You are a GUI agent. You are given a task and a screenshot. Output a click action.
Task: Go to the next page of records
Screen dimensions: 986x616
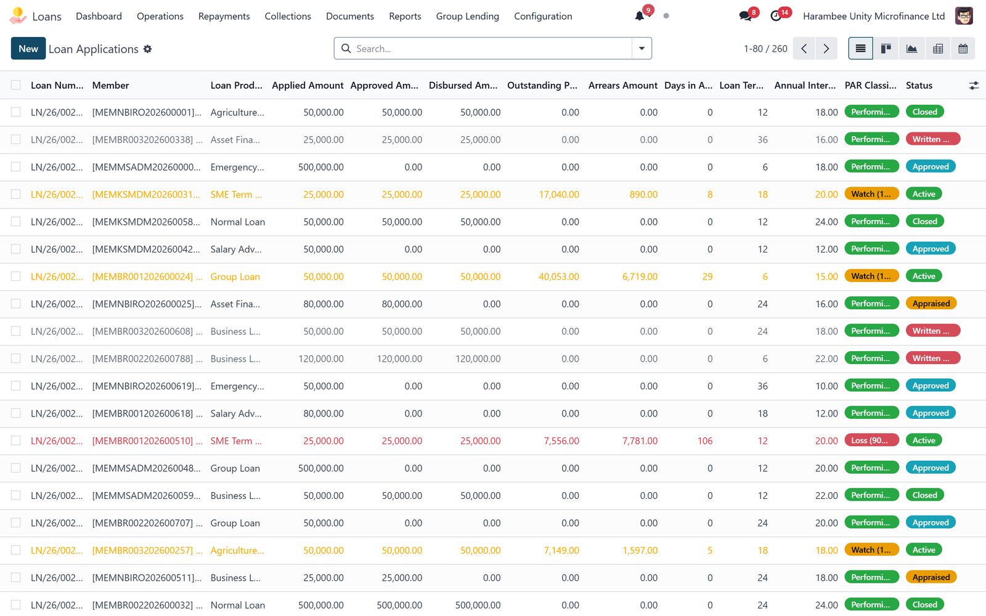coord(826,49)
